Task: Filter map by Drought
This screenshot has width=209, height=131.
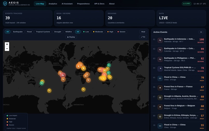Action: click(58, 32)
